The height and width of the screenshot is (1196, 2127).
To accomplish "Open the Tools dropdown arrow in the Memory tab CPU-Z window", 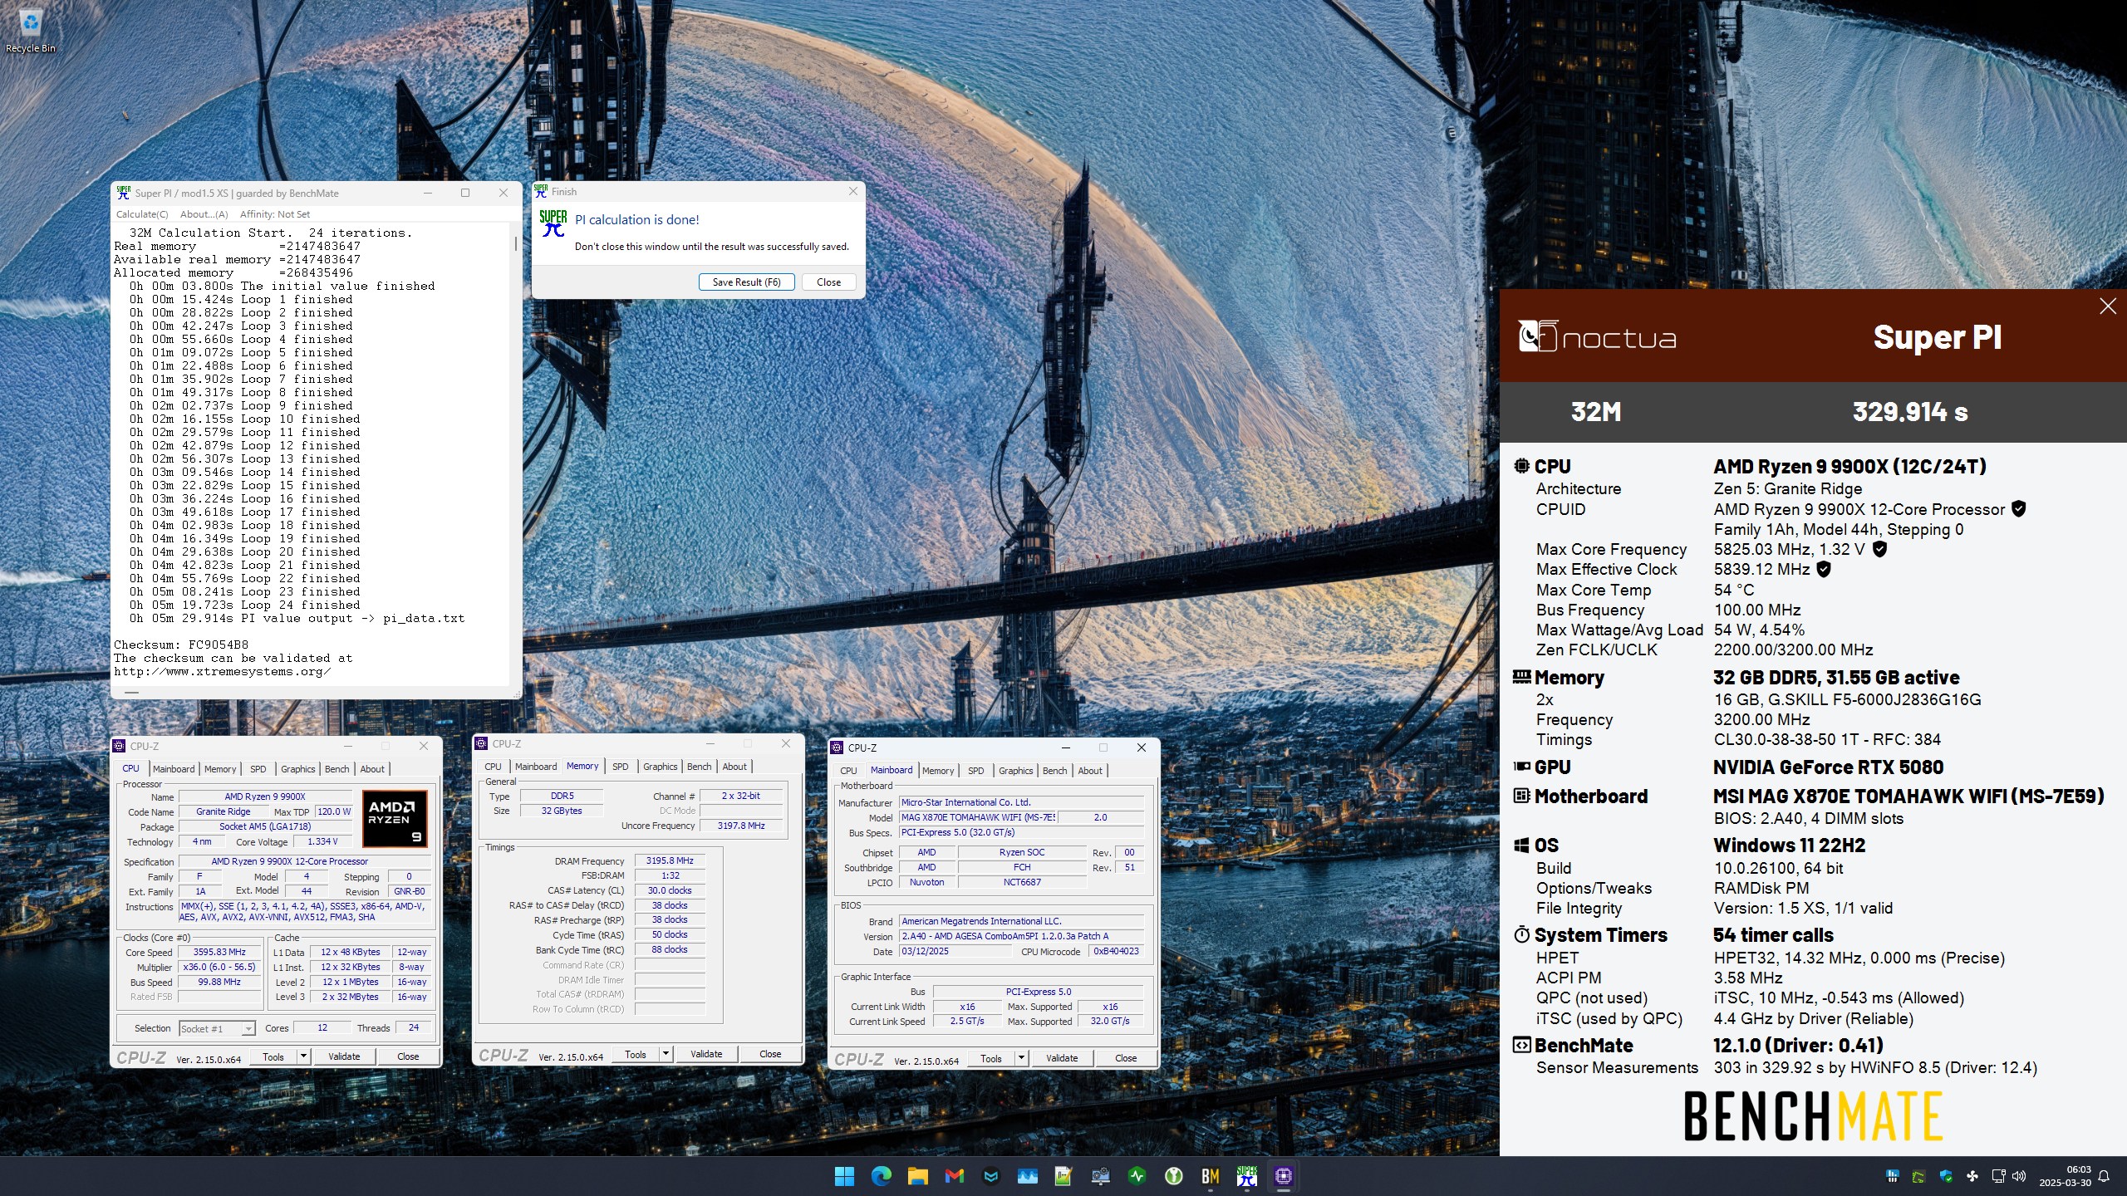I will (666, 1054).
